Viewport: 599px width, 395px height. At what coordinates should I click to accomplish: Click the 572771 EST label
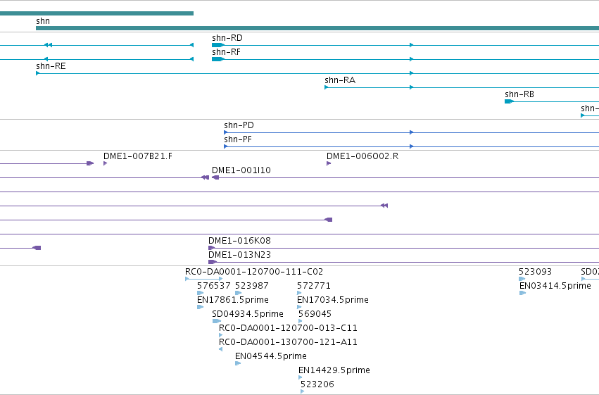click(x=314, y=286)
